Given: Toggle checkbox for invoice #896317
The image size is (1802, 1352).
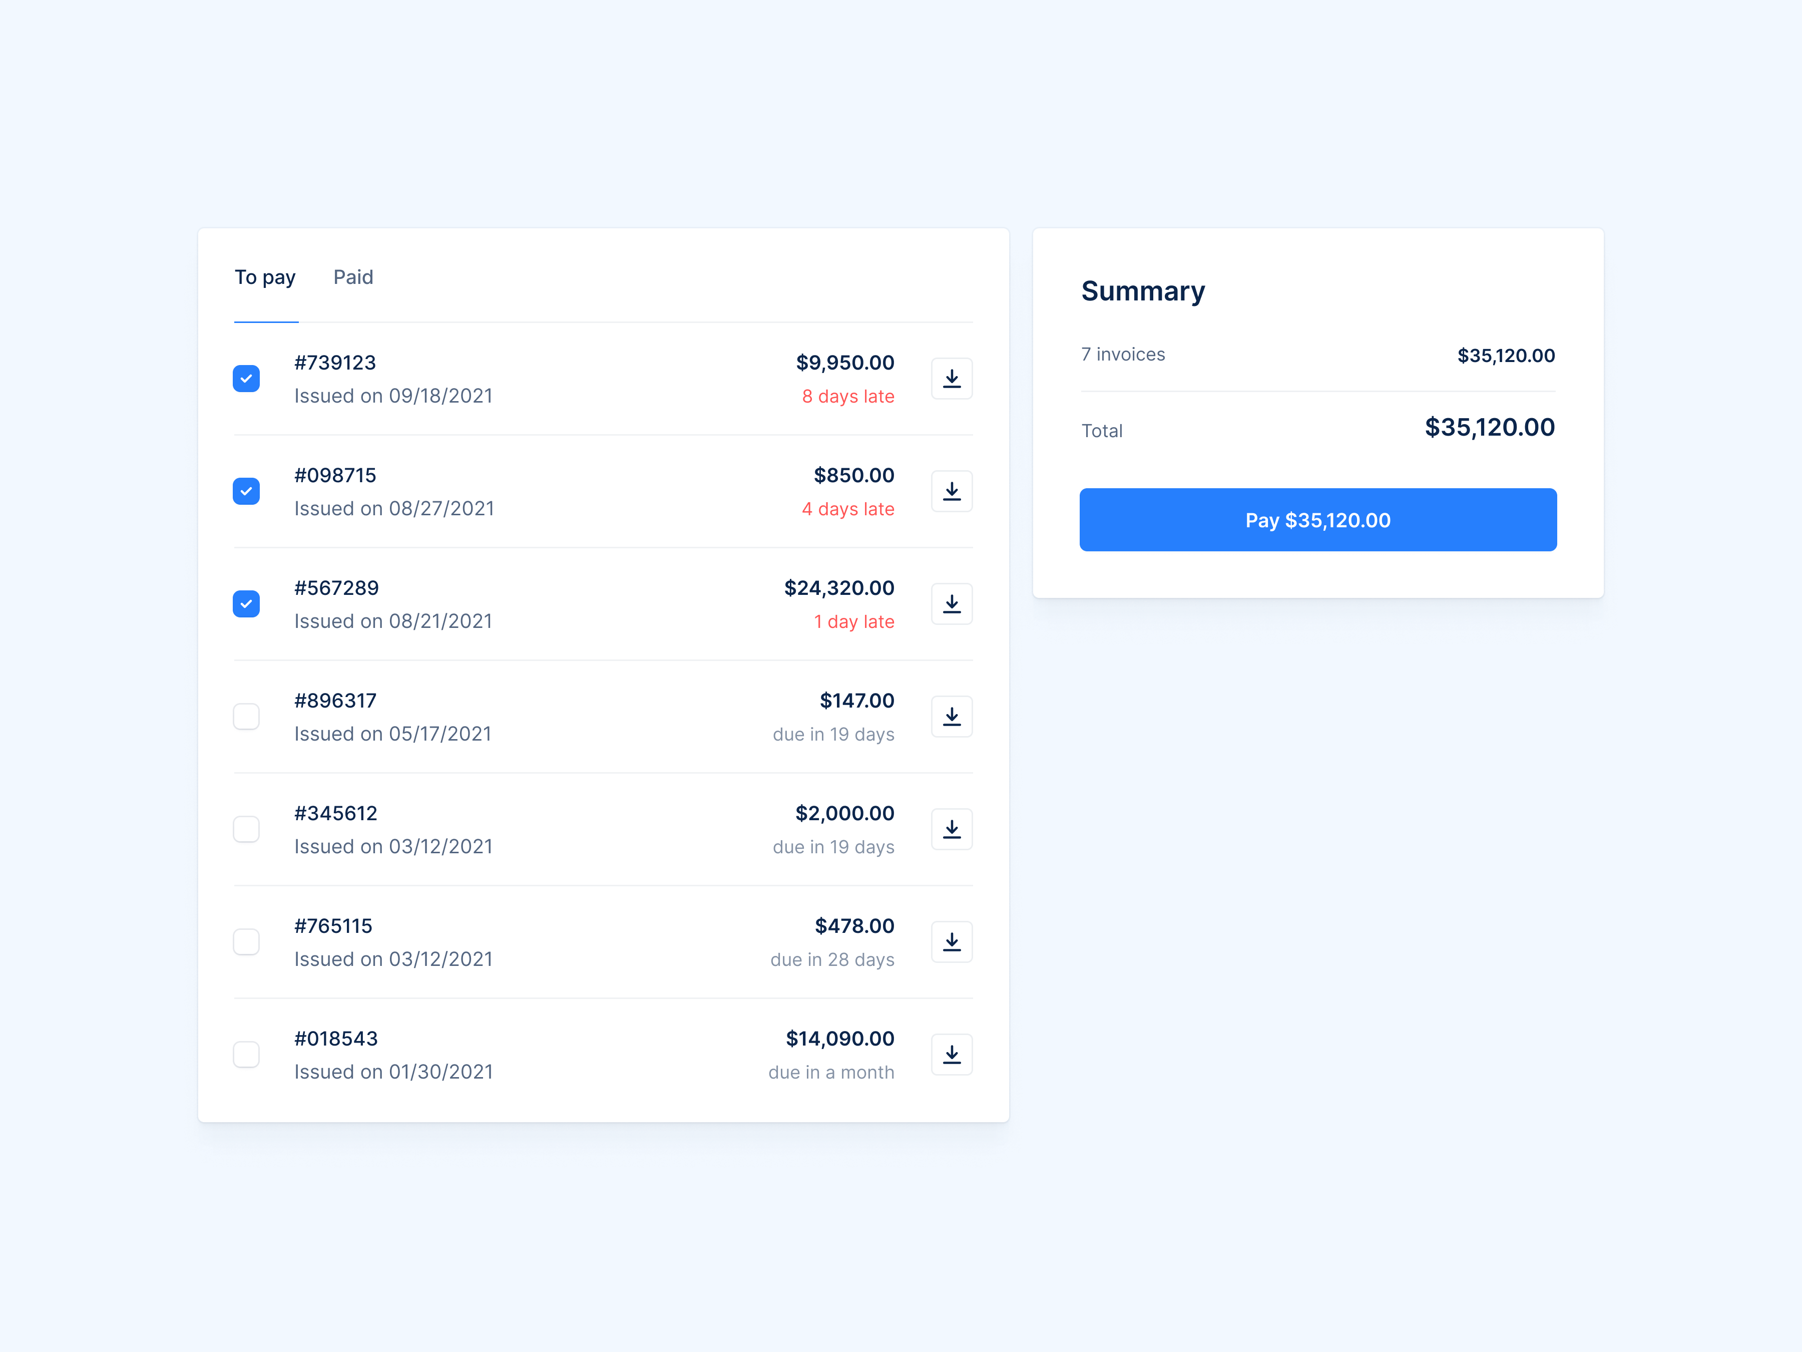Looking at the screenshot, I should pos(244,716).
